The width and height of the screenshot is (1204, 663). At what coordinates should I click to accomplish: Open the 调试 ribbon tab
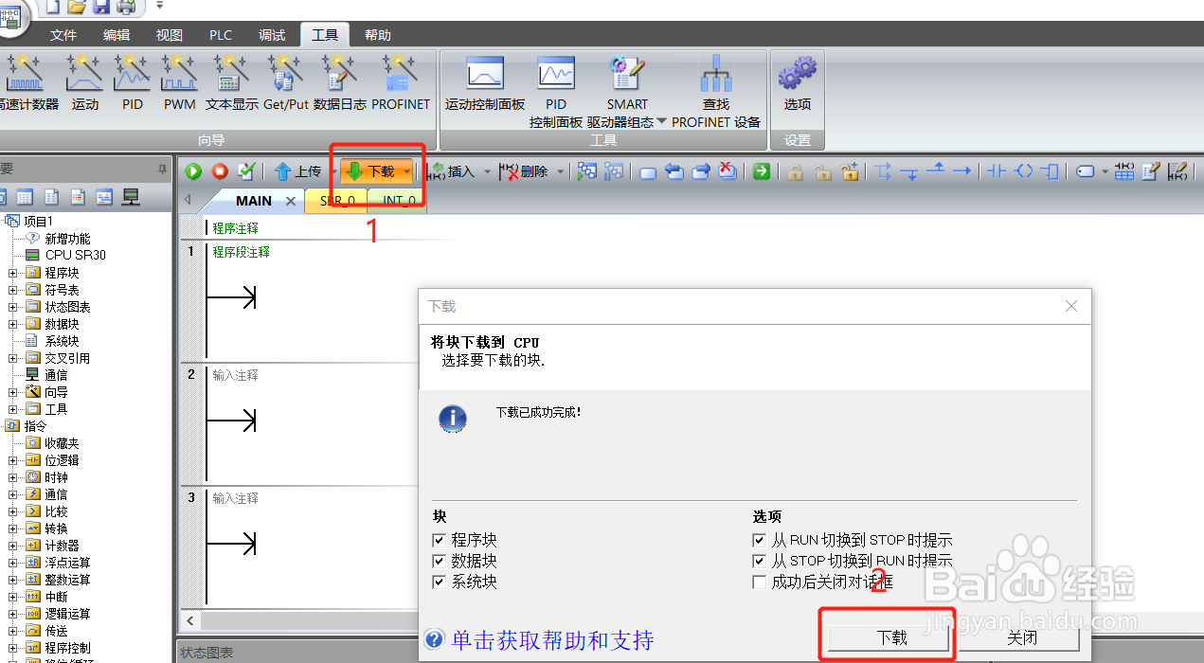pos(272,35)
